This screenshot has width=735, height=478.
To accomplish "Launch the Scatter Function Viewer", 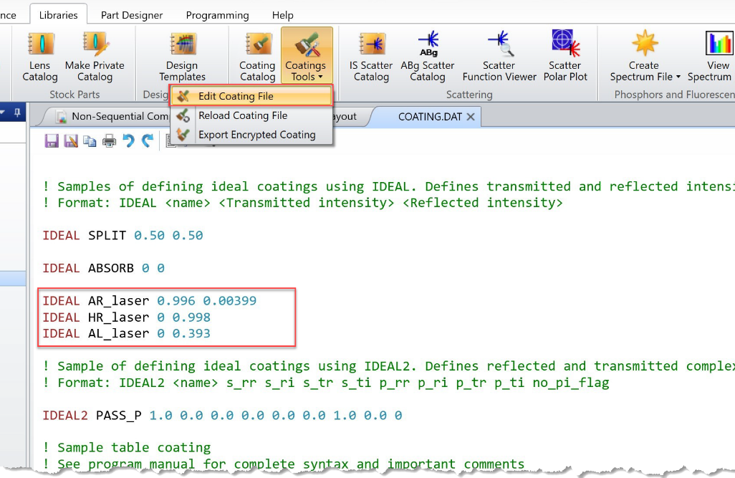I will point(499,57).
